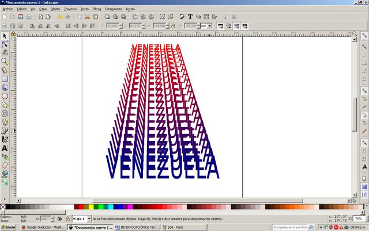Viewport: 369px width, 231px height.
Task: Switch to p08 - Paint taskbar window
Action: [184, 227]
